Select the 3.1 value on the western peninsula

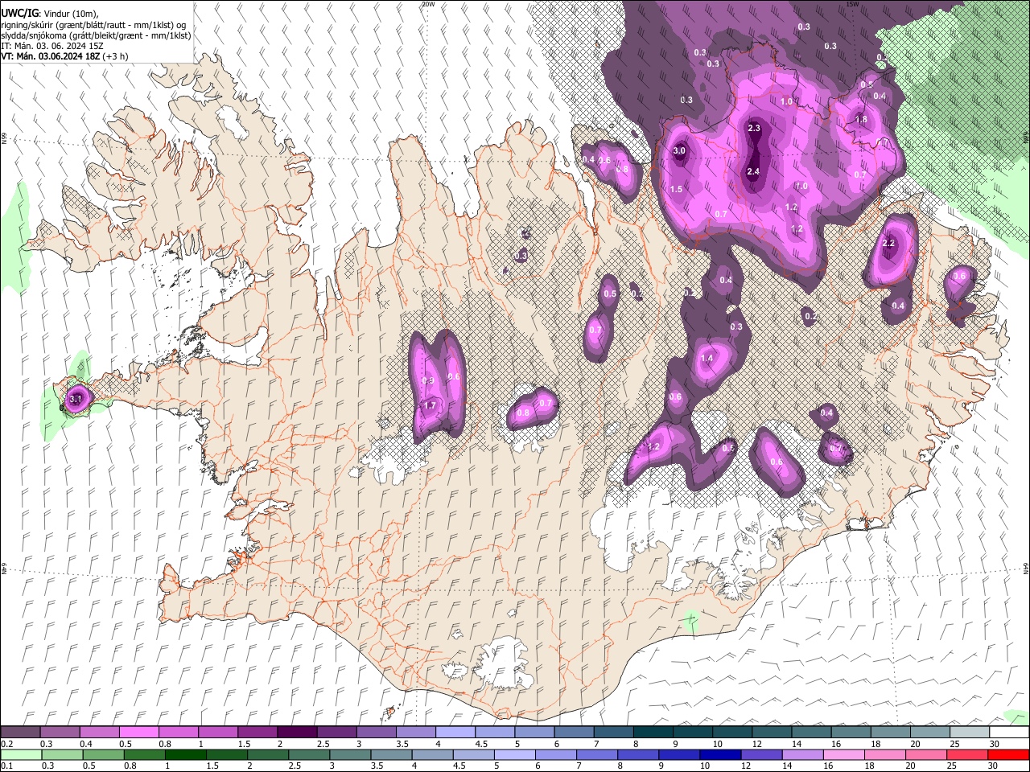point(76,398)
